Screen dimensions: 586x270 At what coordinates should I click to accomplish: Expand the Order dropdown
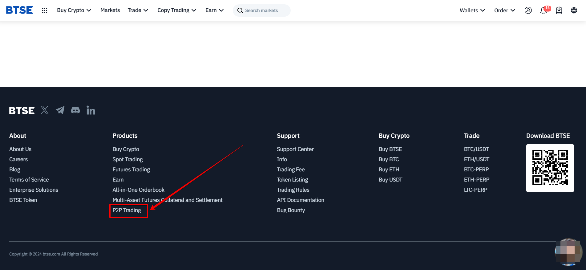coord(505,10)
